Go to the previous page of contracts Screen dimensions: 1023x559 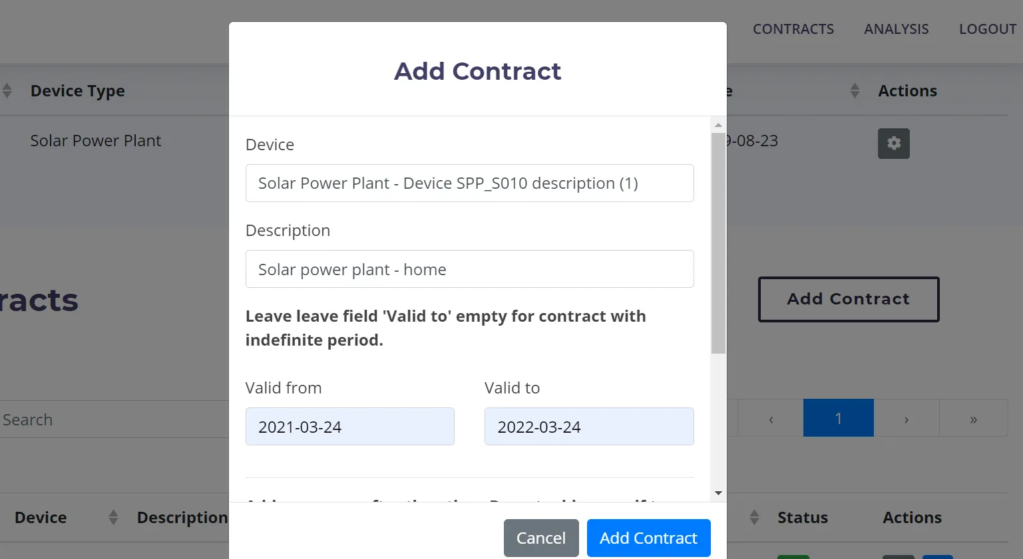[x=771, y=419]
